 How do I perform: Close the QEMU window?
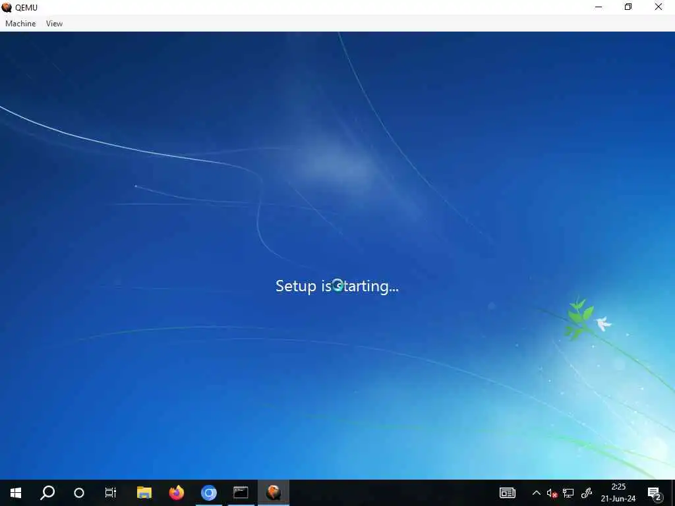(x=659, y=7)
